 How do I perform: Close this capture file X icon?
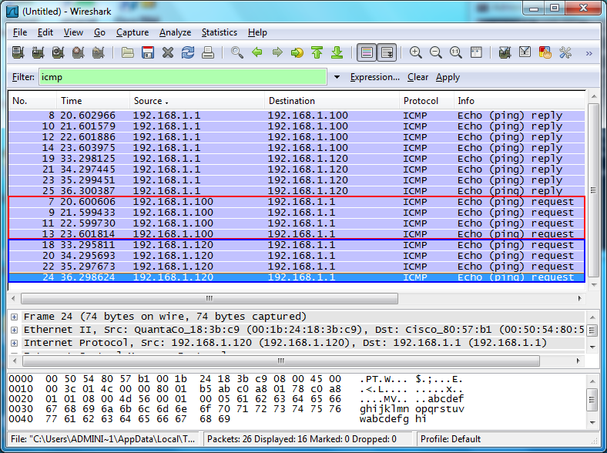click(168, 52)
